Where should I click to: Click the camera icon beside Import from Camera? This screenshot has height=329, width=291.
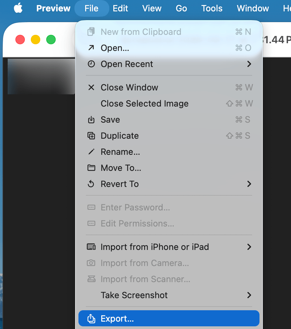coord(91,263)
